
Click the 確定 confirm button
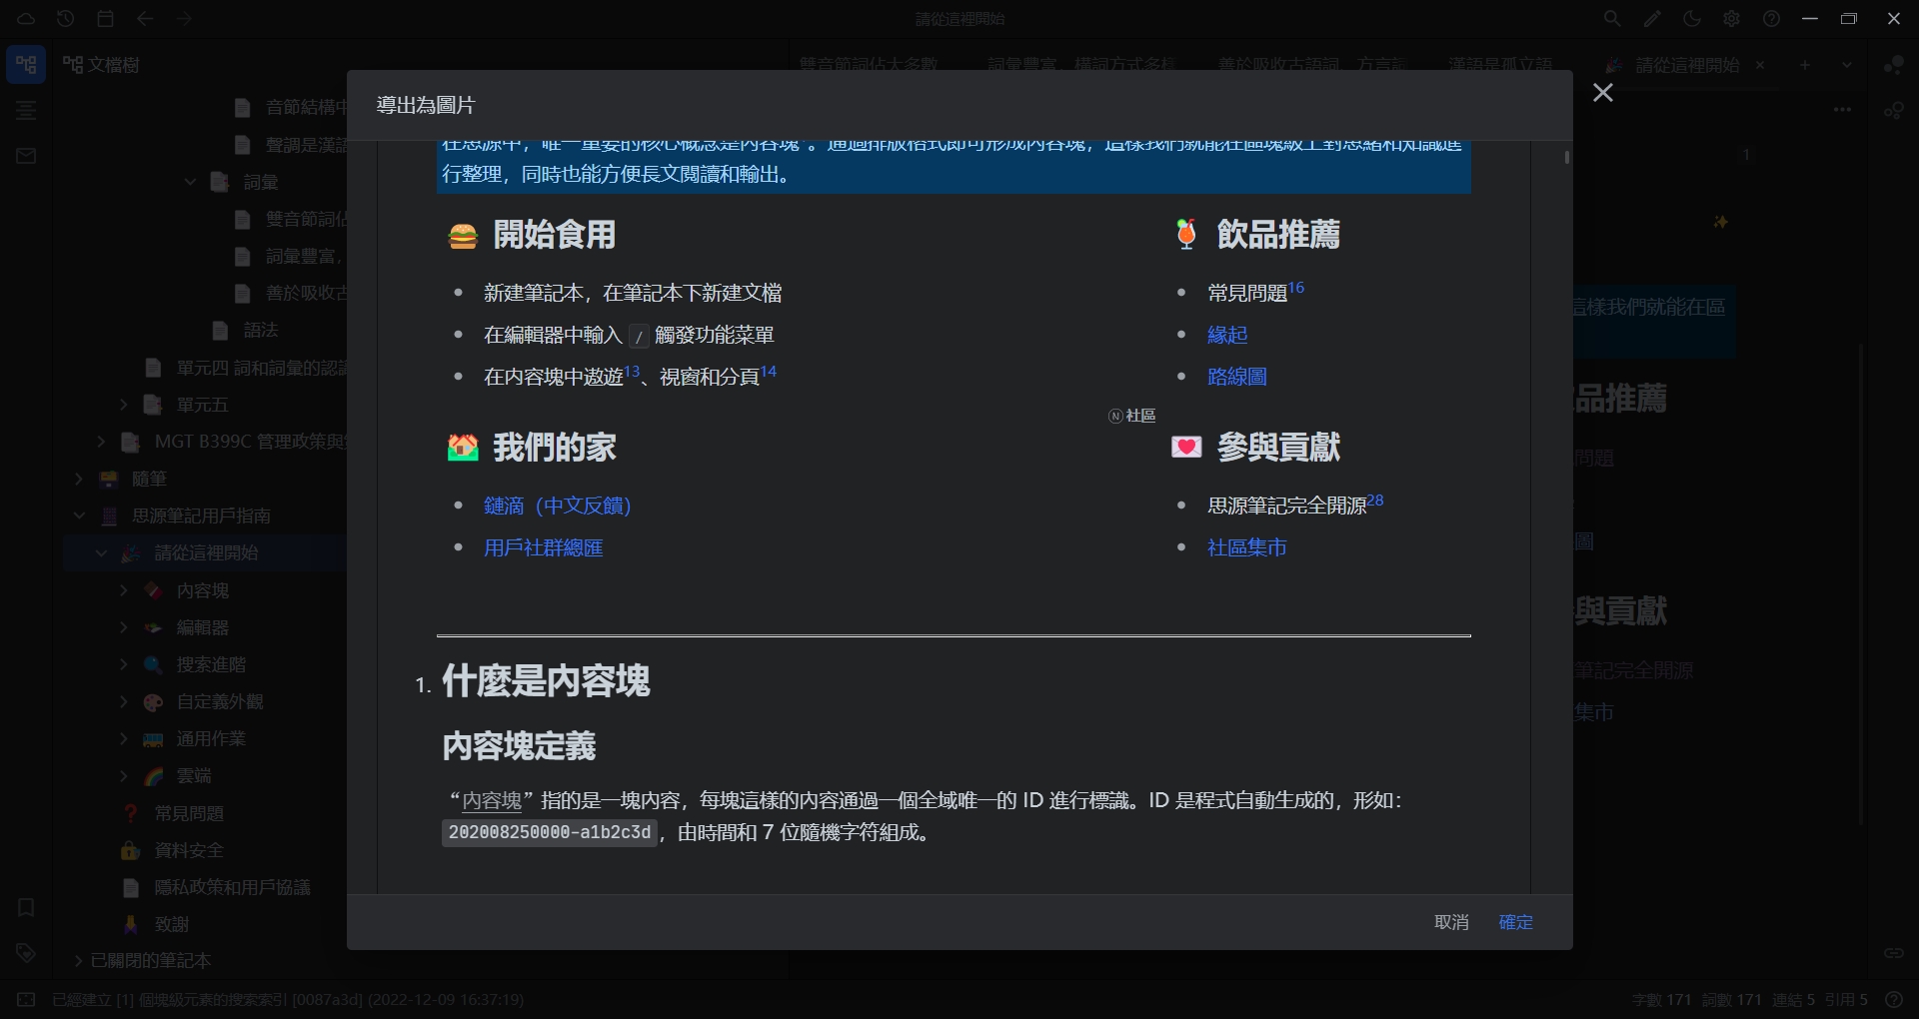click(1515, 922)
